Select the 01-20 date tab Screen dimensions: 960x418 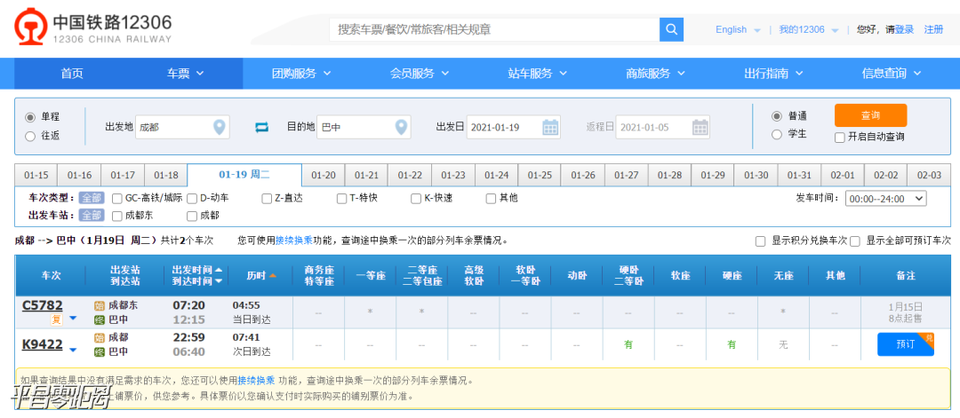[324, 176]
